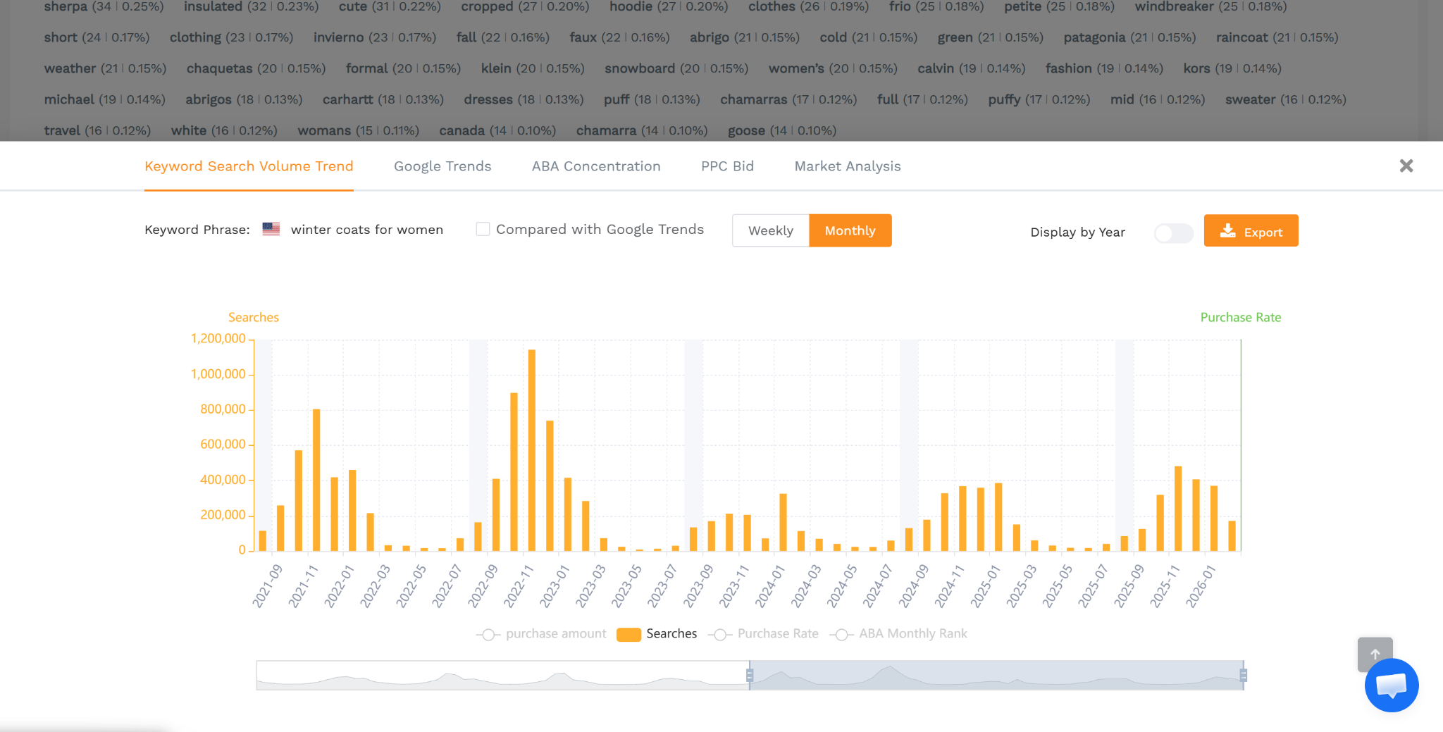
Task: Export the chart data
Action: coord(1251,231)
